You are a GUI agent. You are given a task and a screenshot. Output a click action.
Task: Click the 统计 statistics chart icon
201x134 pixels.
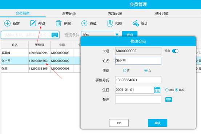pyautogui.click(x=136, y=23)
